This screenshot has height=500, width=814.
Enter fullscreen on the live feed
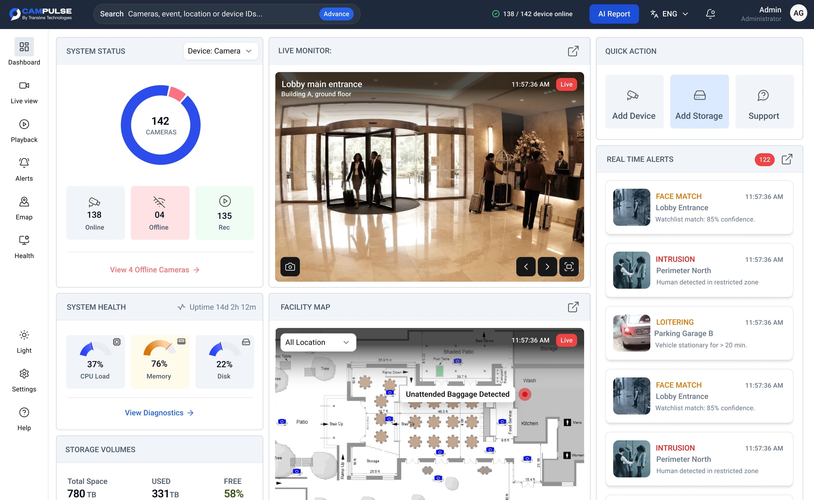pyautogui.click(x=569, y=267)
